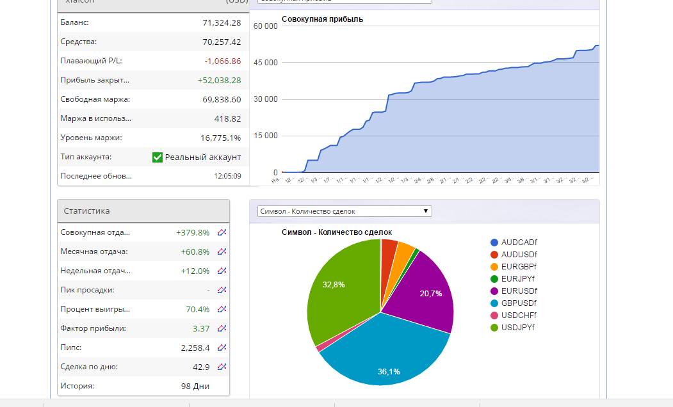Toggle AUDCADf legend color marker
Screen dimensions: 673x407
(x=494, y=243)
